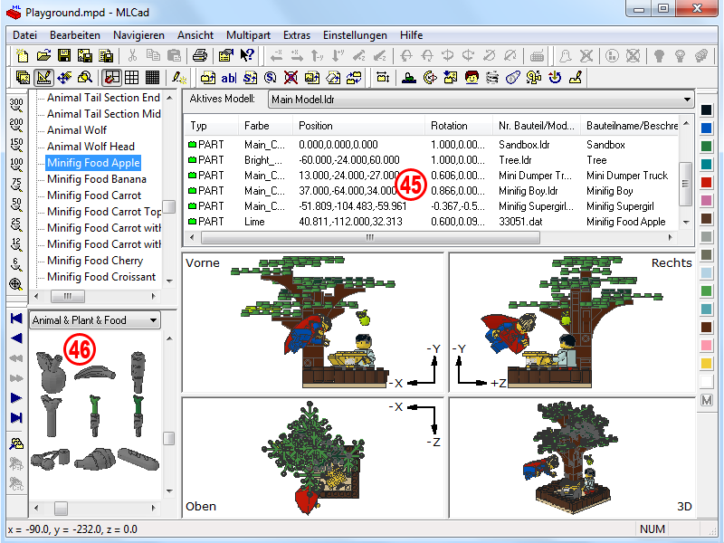Screen dimensions: 724x543
Task: Select 'Minifig Food Croissant' in the parts tree
Action: tap(101, 277)
